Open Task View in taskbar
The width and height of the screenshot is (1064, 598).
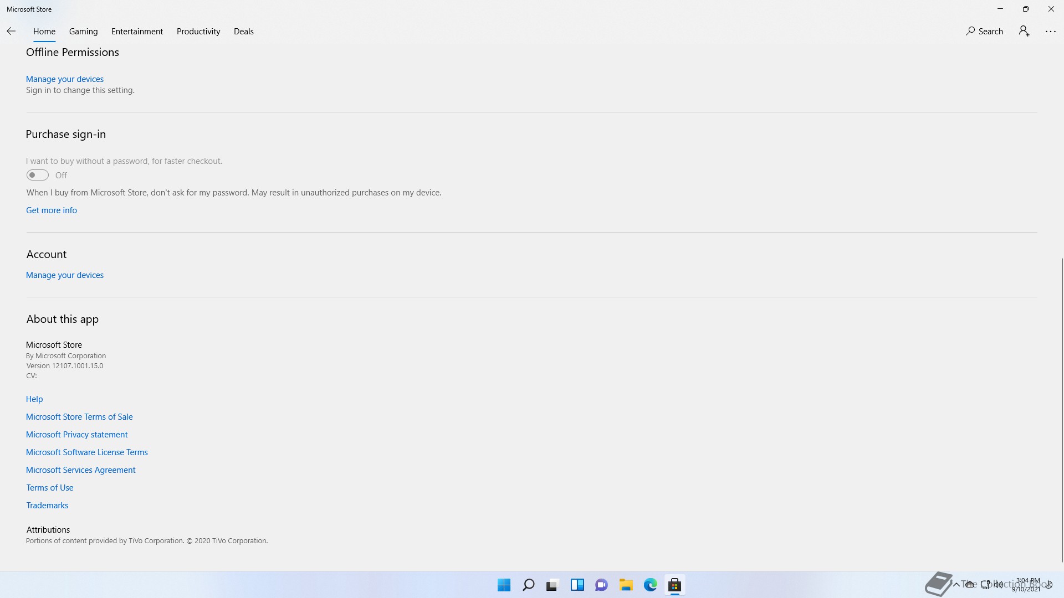point(552,585)
